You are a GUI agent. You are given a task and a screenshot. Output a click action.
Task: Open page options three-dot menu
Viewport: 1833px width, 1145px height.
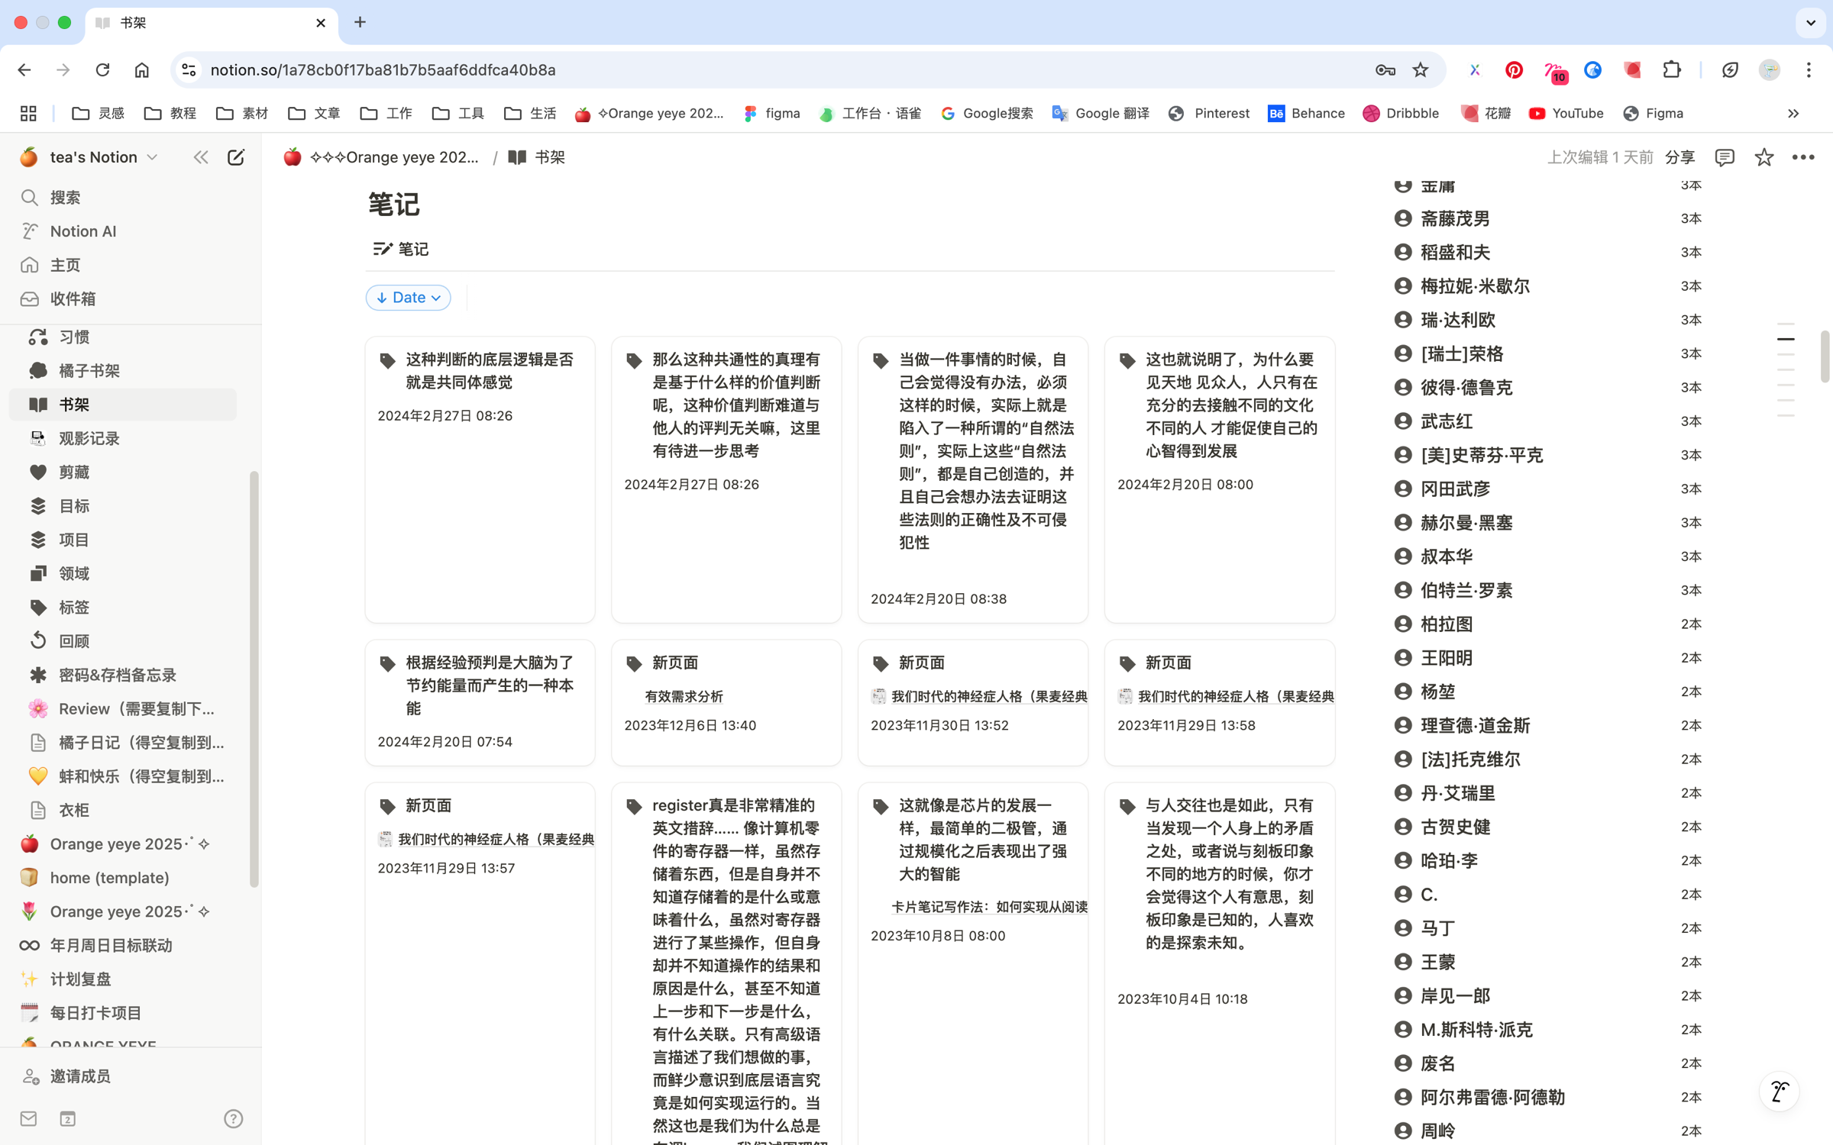pos(1803,157)
